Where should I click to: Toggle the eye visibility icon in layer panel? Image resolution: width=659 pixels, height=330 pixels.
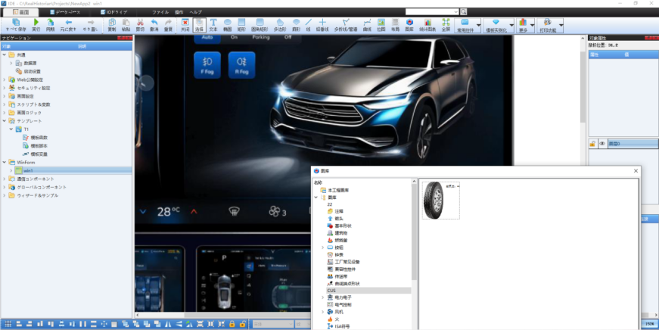[601, 143]
